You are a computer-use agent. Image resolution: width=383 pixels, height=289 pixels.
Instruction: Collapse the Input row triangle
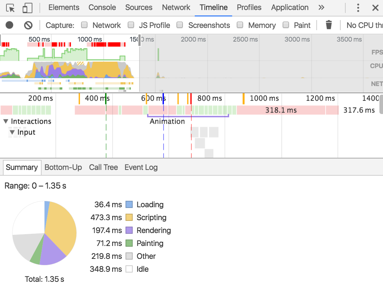[12, 132]
